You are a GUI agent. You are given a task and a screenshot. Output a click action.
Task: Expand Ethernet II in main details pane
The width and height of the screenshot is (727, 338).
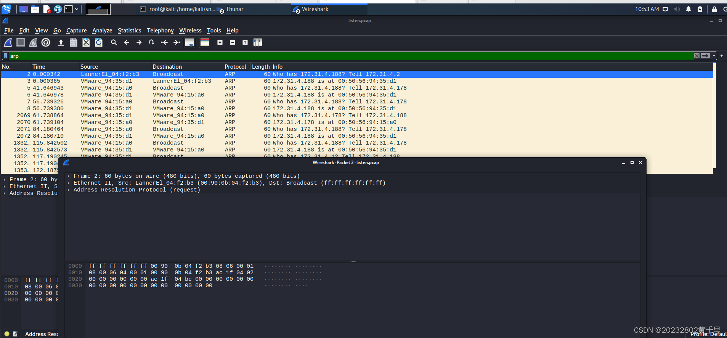(x=5, y=187)
